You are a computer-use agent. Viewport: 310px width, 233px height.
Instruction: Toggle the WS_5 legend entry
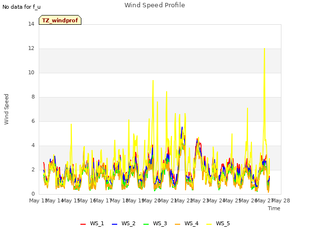click(x=218, y=223)
